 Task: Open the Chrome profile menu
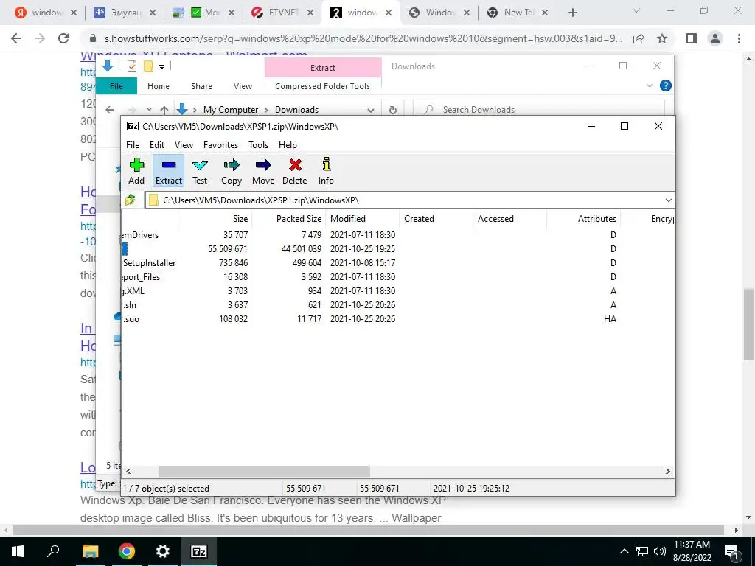tap(715, 38)
